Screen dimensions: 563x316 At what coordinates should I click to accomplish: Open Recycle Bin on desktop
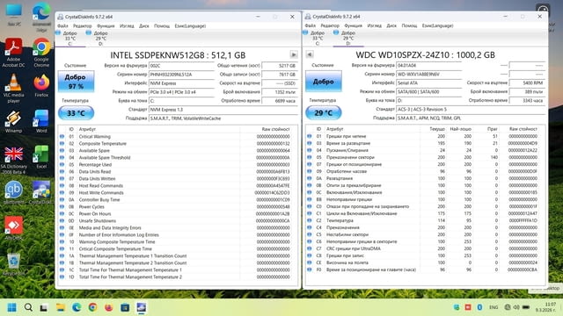14,263
